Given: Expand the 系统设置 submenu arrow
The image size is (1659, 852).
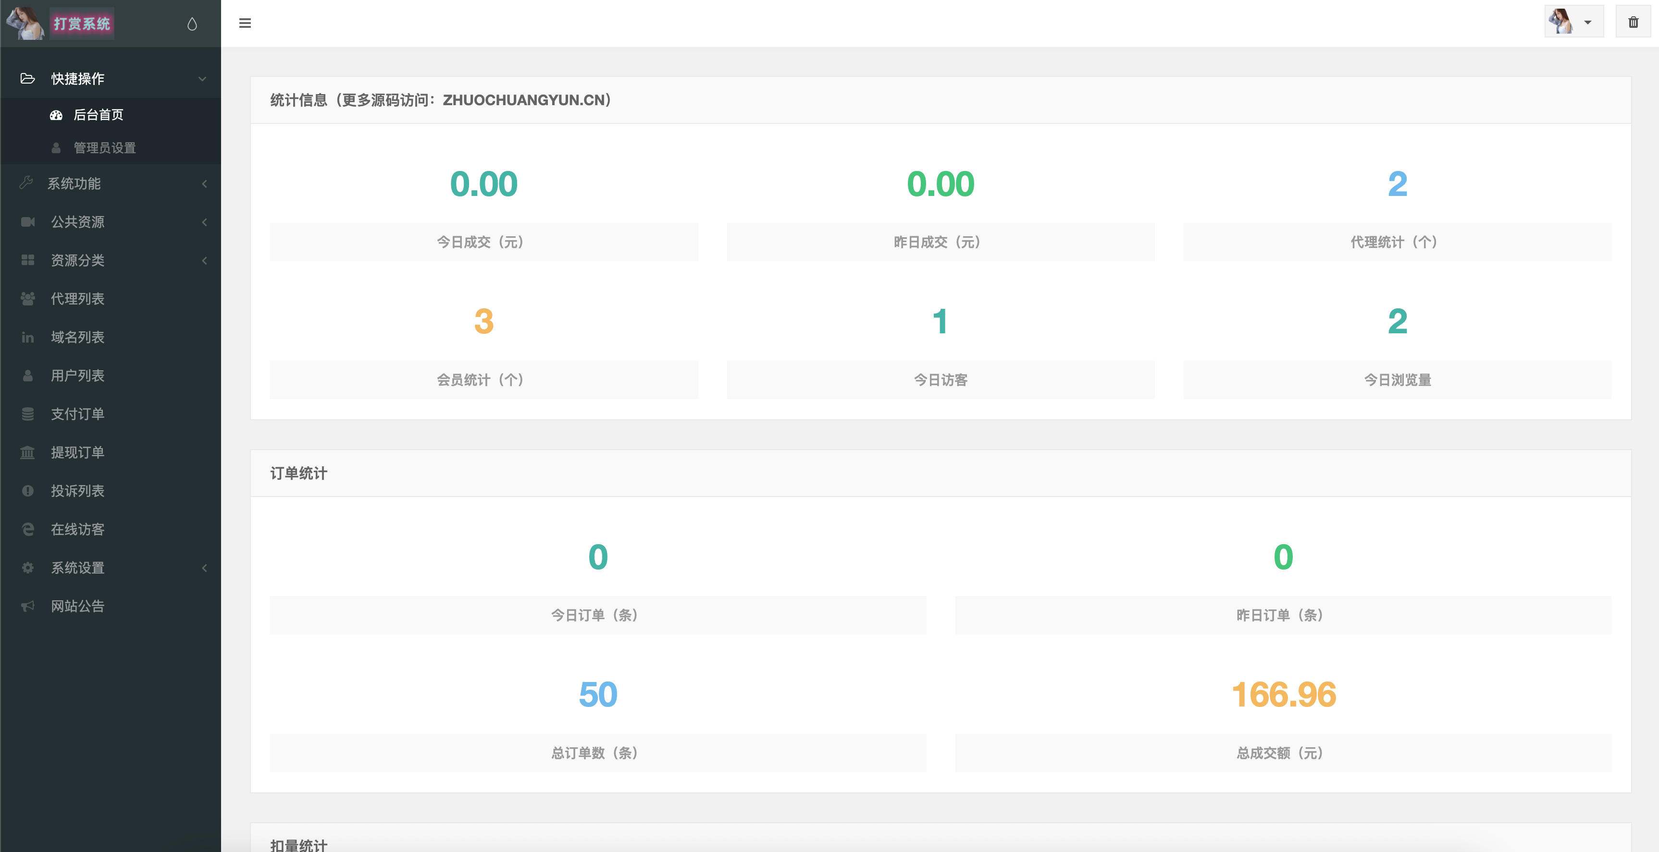Looking at the screenshot, I should point(204,568).
